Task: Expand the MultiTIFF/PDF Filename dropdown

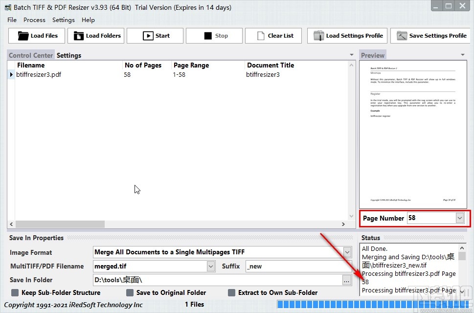Action: (x=210, y=266)
